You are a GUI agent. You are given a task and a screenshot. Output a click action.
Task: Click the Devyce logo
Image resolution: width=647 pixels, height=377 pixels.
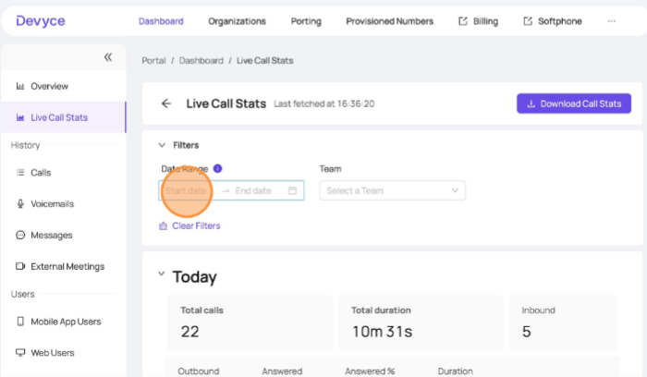click(x=41, y=20)
